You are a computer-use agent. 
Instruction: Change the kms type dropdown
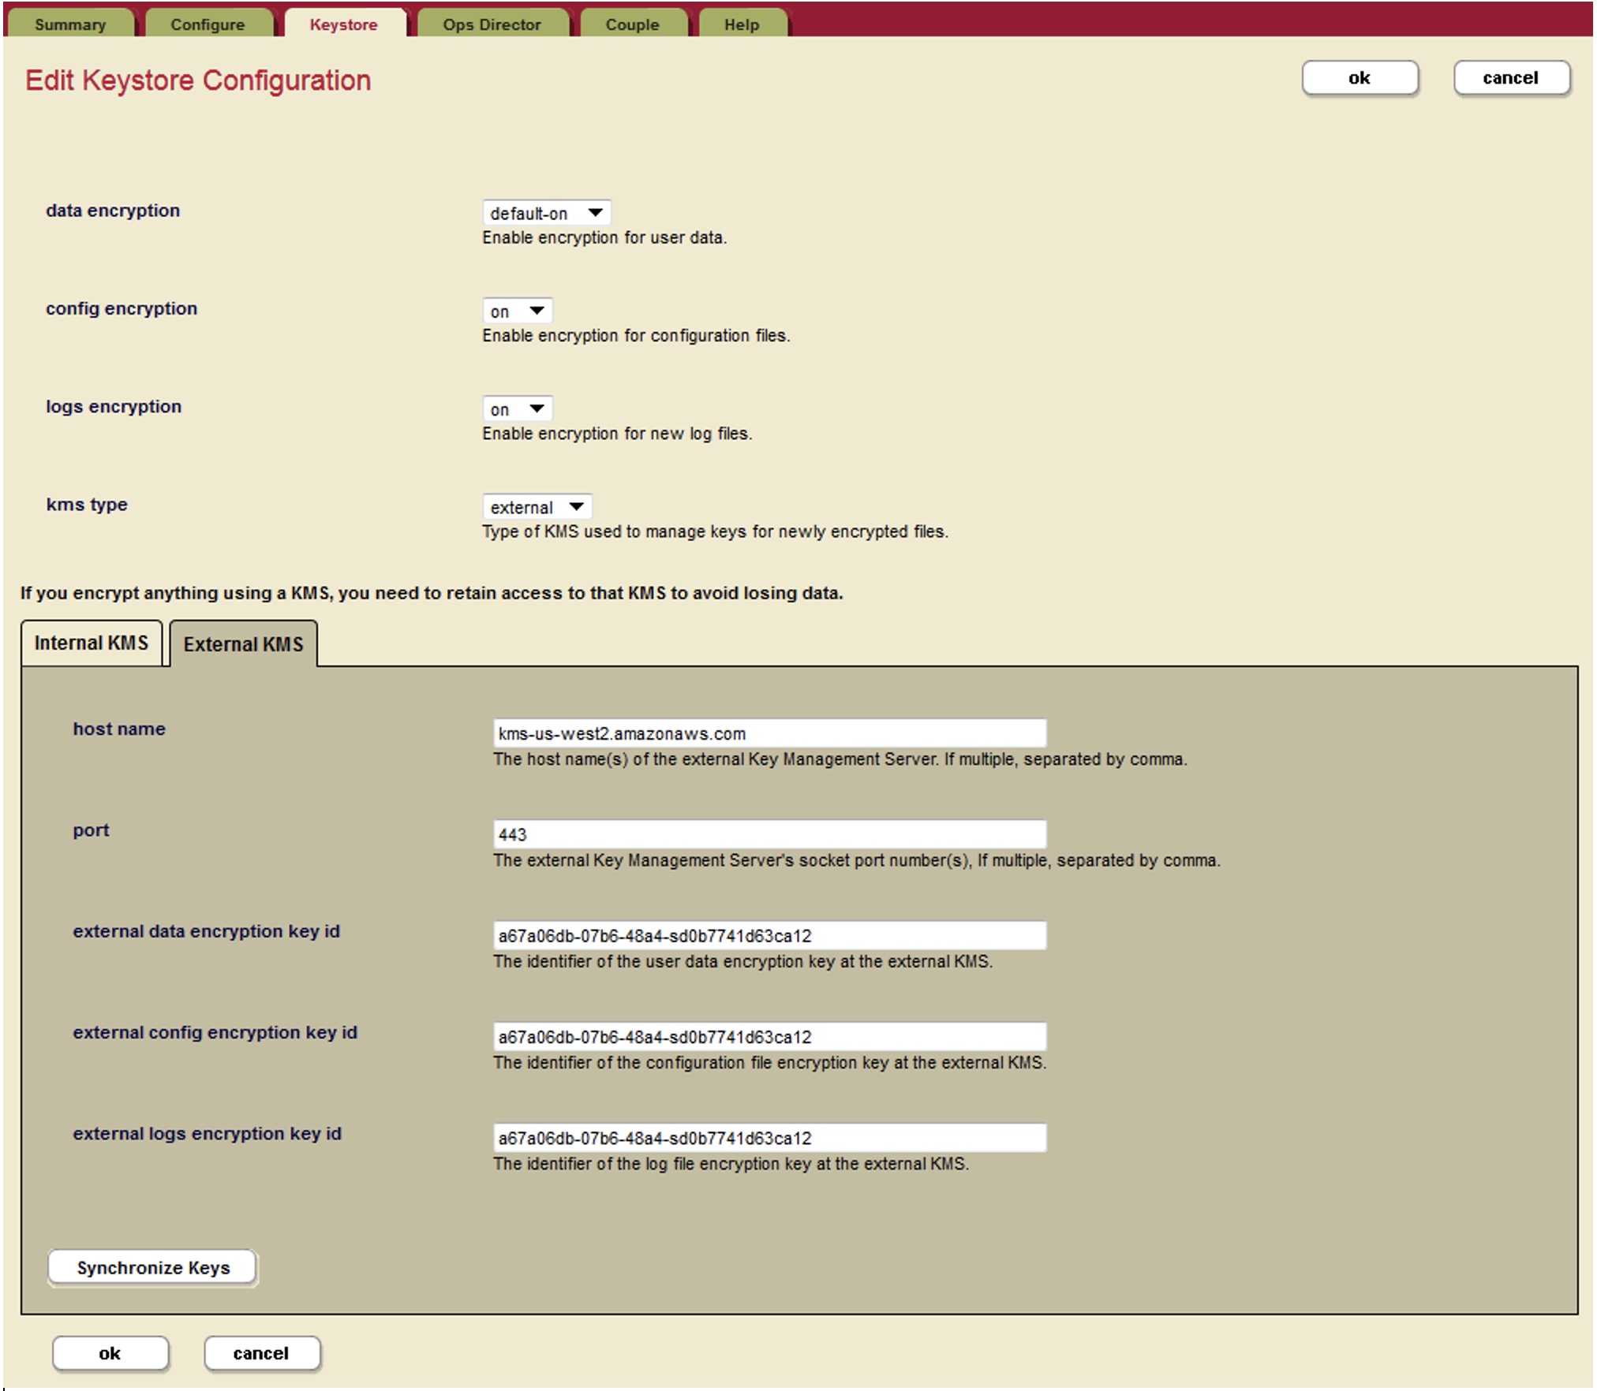(x=537, y=507)
